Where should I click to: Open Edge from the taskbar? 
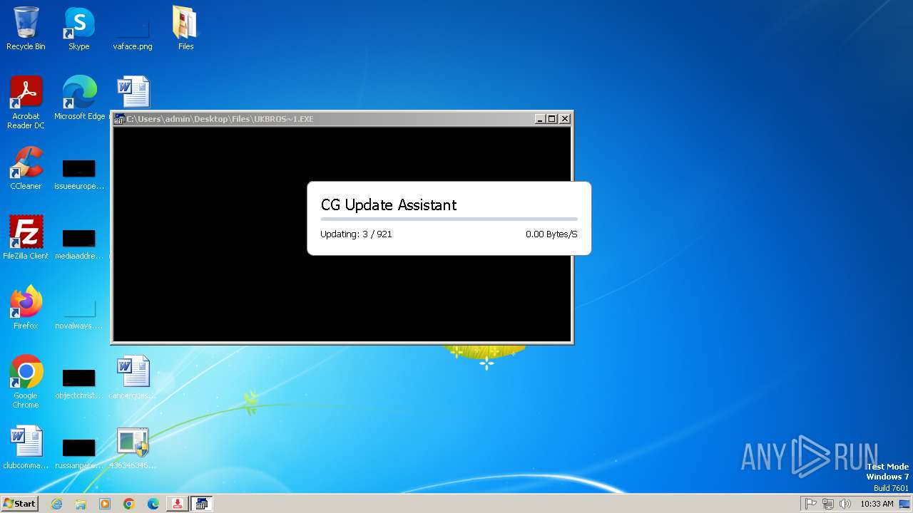tap(153, 504)
